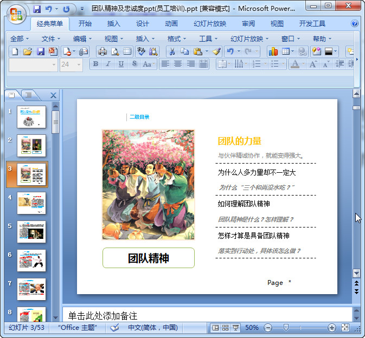The width and height of the screenshot is (365, 338).
Task: Click the Help question mark icon
Action: (x=355, y=23)
